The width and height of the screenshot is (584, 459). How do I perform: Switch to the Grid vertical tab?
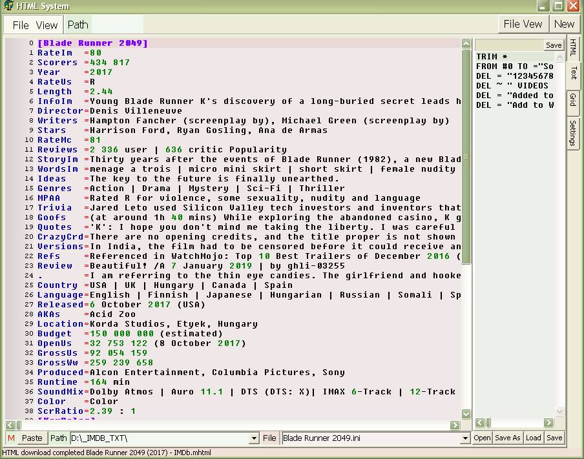pos(572,99)
